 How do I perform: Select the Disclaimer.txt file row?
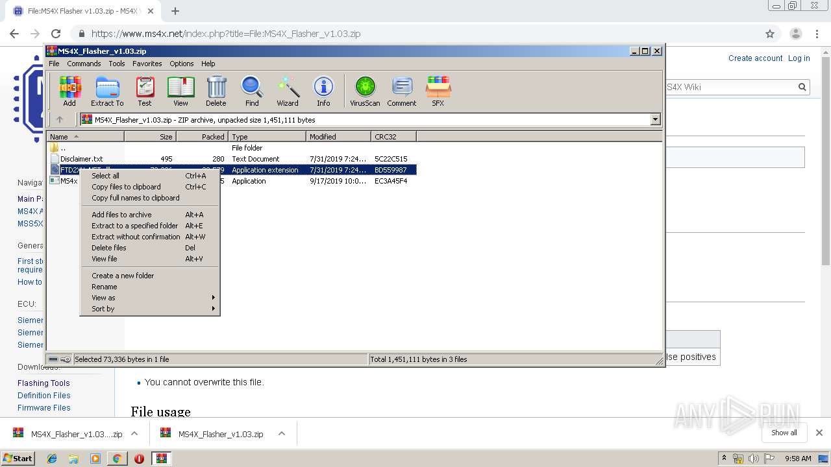click(232, 159)
